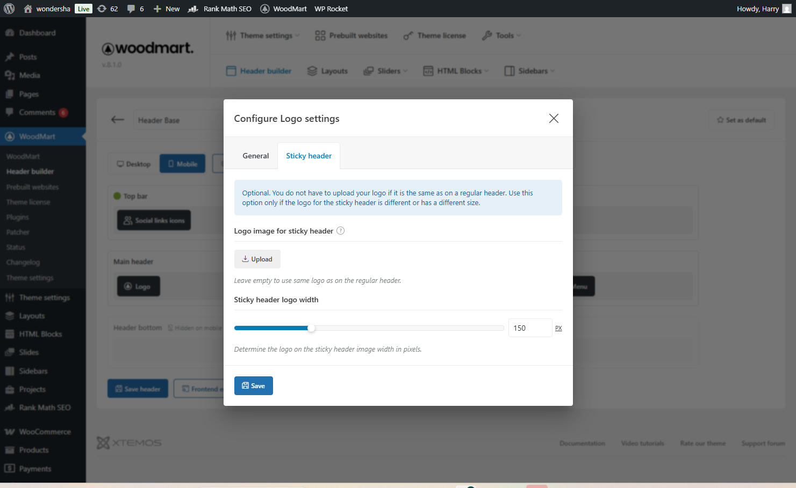The width and height of the screenshot is (796, 488).
Task: Open the updates icon showing 62
Action: tap(102, 9)
